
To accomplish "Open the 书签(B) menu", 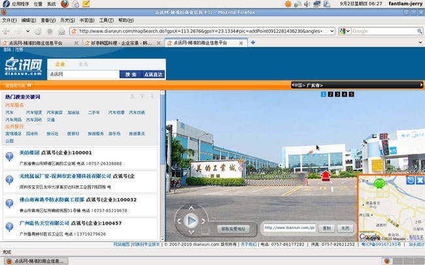I will [x=87, y=20].
